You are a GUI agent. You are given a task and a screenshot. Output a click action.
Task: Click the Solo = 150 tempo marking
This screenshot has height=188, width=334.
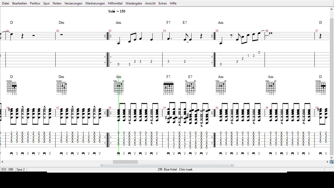[x=117, y=11]
